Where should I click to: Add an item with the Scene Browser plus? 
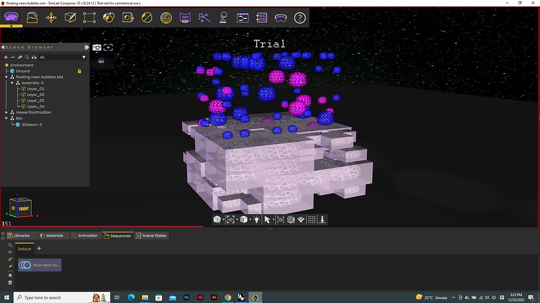6,57
